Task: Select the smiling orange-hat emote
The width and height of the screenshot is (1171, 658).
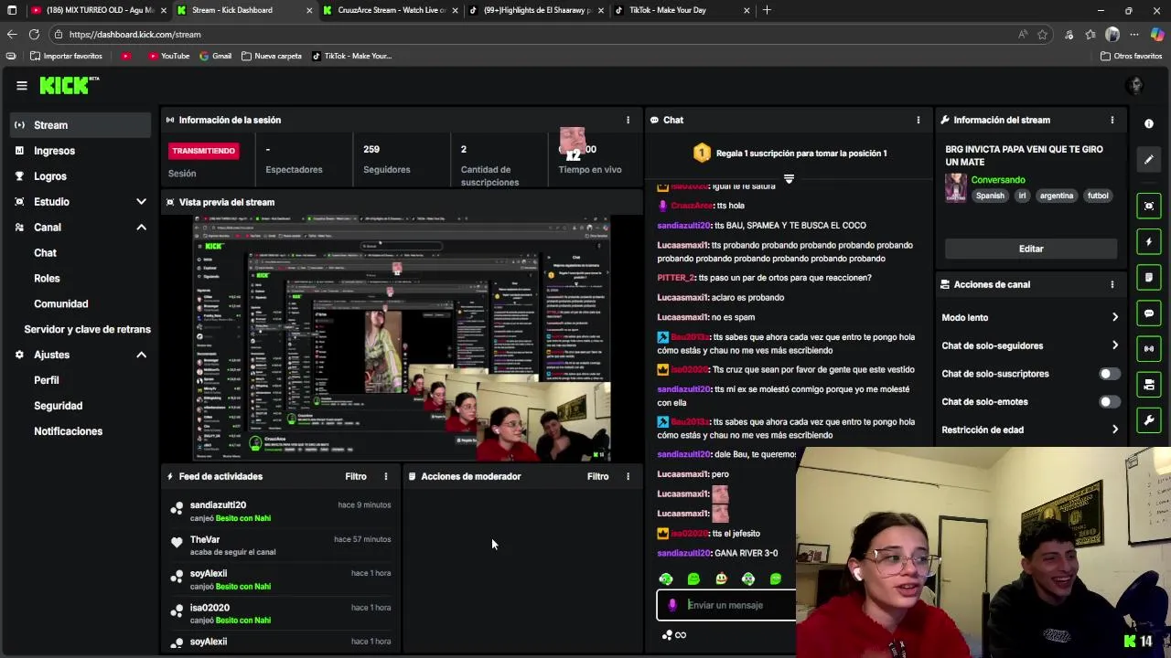Action: point(721,578)
